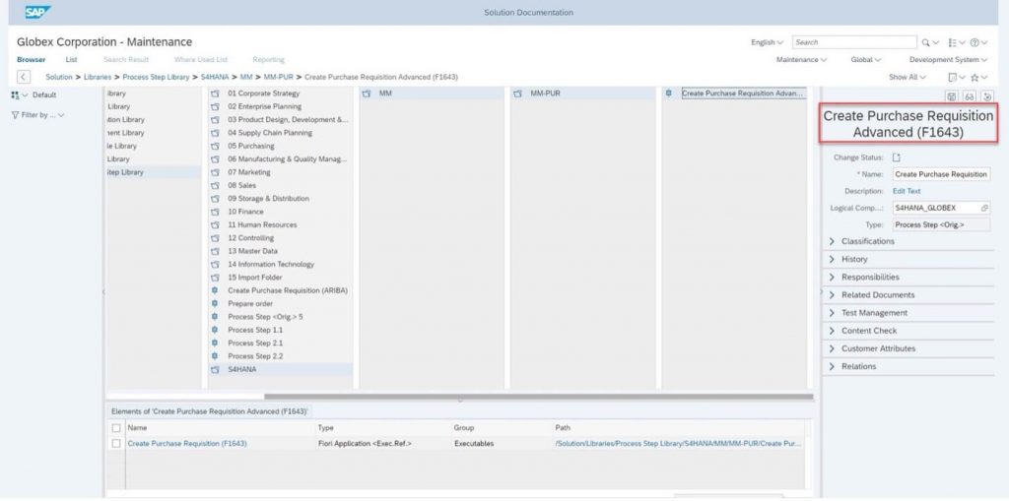Viewport: 1009px width, 501px height.
Task: Click the favorites star icon
Action: tap(975, 77)
